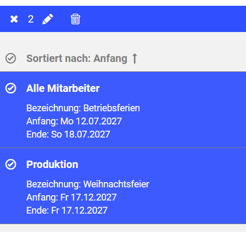Cancel selection with the X icon
Image resolution: width=246 pixels, height=232 pixels.
click(x=14, y=19)
